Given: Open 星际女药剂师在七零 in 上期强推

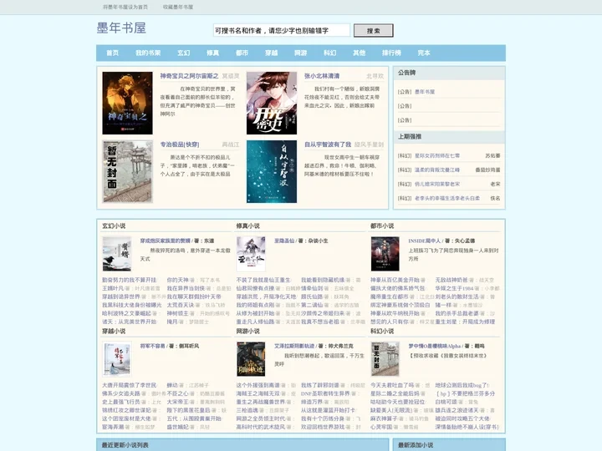Looking at the screenshot, I should [437, 155].
